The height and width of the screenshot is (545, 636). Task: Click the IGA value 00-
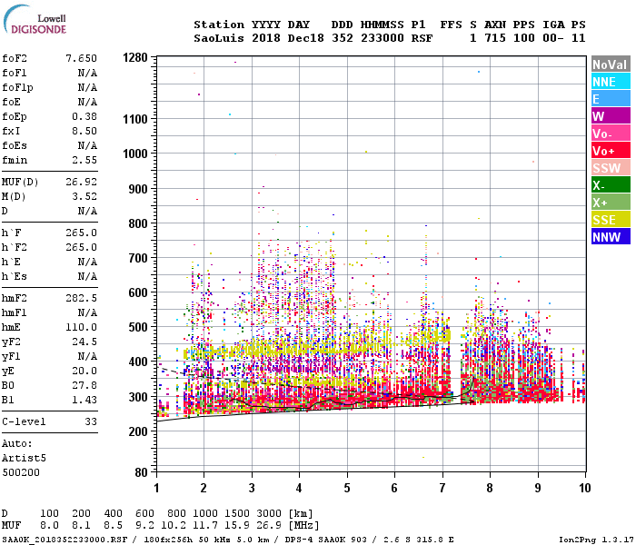552,38
